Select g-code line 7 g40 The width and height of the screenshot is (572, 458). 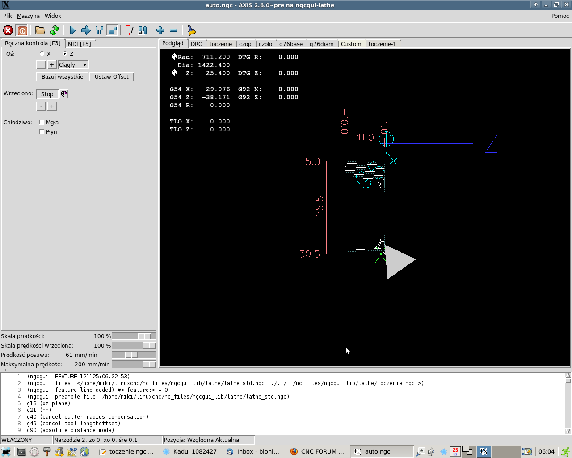pyautogui.click(x=88, y=417)
